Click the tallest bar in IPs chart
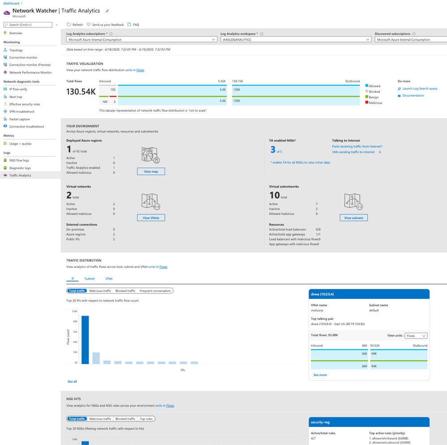 [85, 340]
